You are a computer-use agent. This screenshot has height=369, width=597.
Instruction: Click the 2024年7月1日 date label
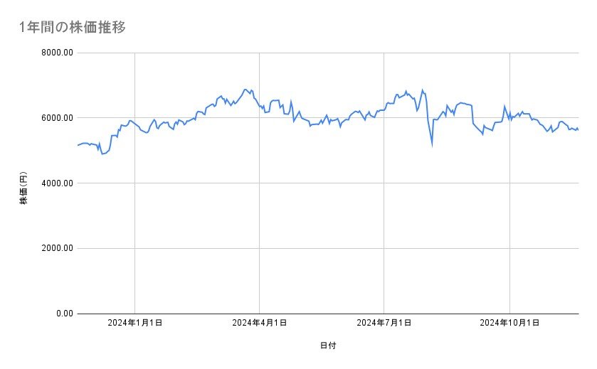(x=384, y=323)
